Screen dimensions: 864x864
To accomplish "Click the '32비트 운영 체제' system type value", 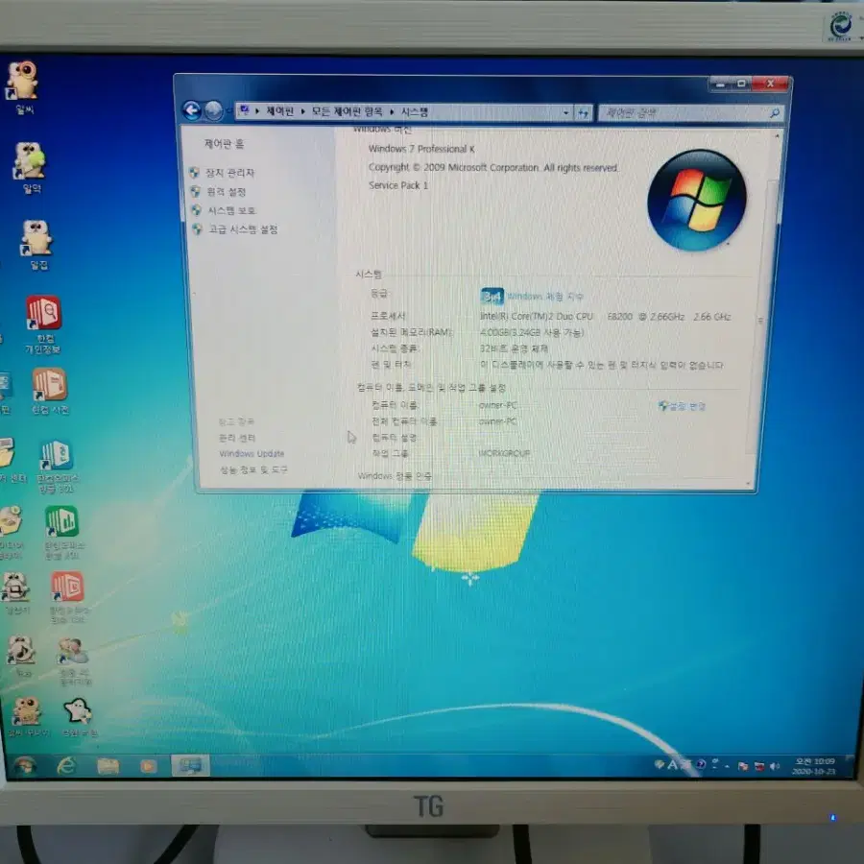I will (514, 348).
